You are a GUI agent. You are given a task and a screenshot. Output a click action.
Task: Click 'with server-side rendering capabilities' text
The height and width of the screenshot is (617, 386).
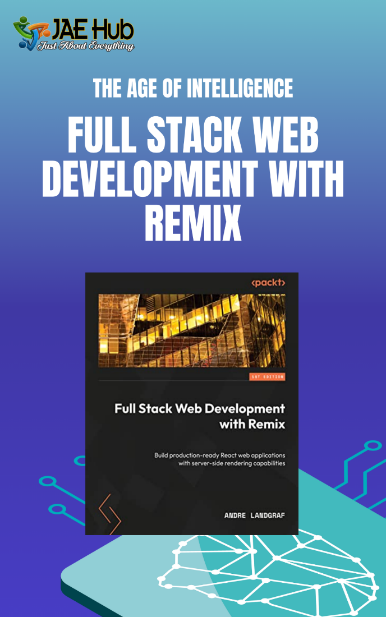click(x=232, y=463)
